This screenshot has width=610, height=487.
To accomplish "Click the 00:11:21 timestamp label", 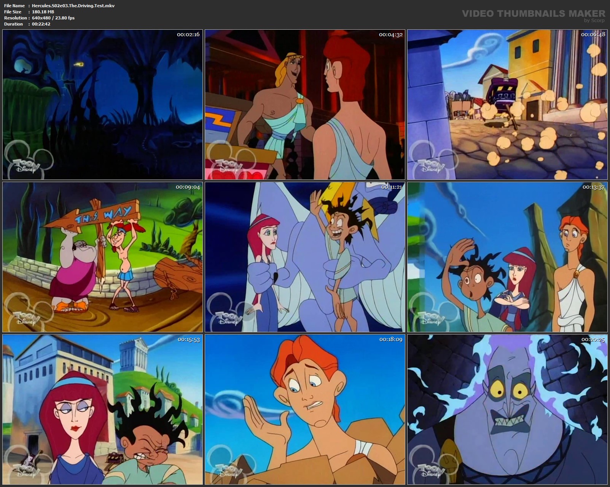I will 392,187.
